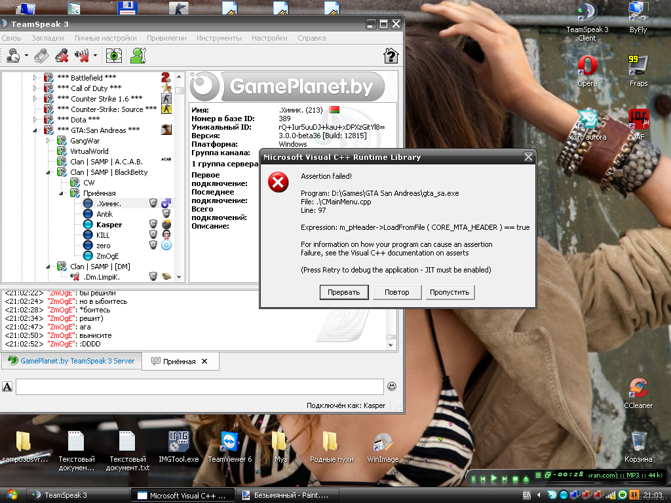Collapse Clan | SAMP | [DM] channel
Viewport: 671px width, 503px height.
click(x=48, y=267)
